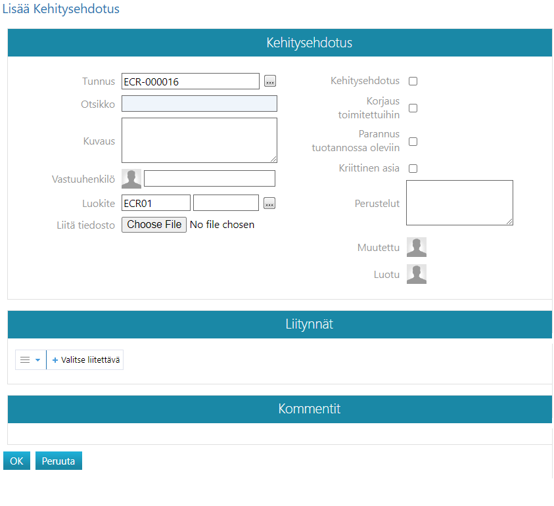This screenshot has width=554, height=506.
Task: Click the Muutettu user avatar icon
Action: pos(417,248)
